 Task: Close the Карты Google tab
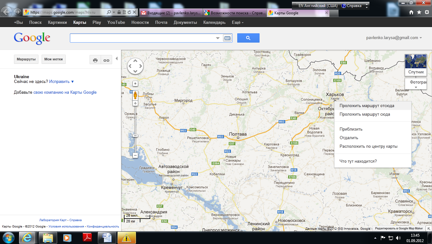coord(327,13)
